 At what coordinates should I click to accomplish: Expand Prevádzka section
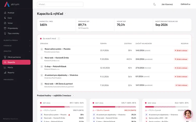pyautogui.click(x=17, y=80)
